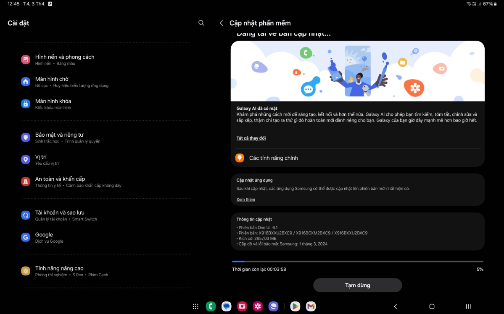Viewport: 504px width, 314px height.
Task: Pause download with Tạm dừng button
Action: tap(357, 285)
